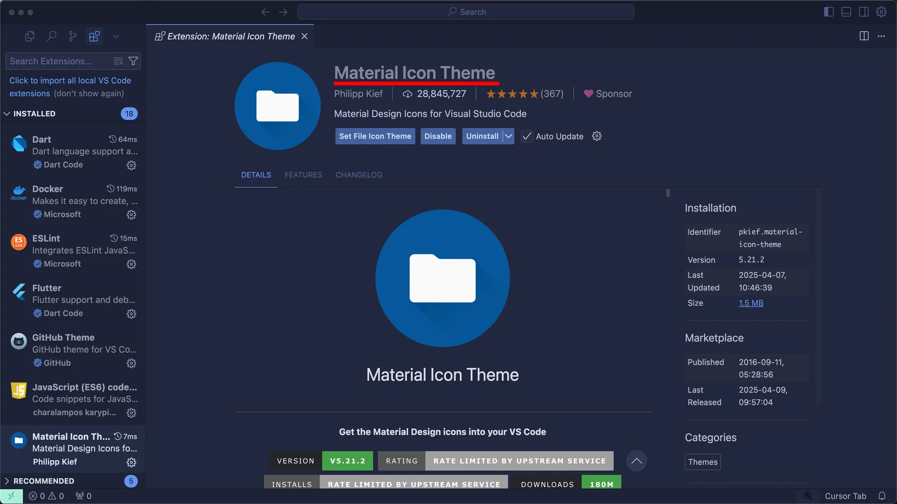
Task: Toggle the bottom panel layout icon
Action: click(x=846, y=12)
